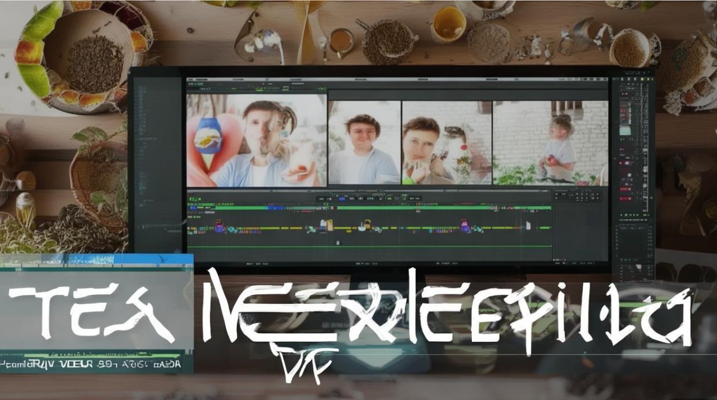This screenshot has width=717, height=400.
Task: Select the second preview with smiling man
Action: pyautogui.click(x=364, y=143)
